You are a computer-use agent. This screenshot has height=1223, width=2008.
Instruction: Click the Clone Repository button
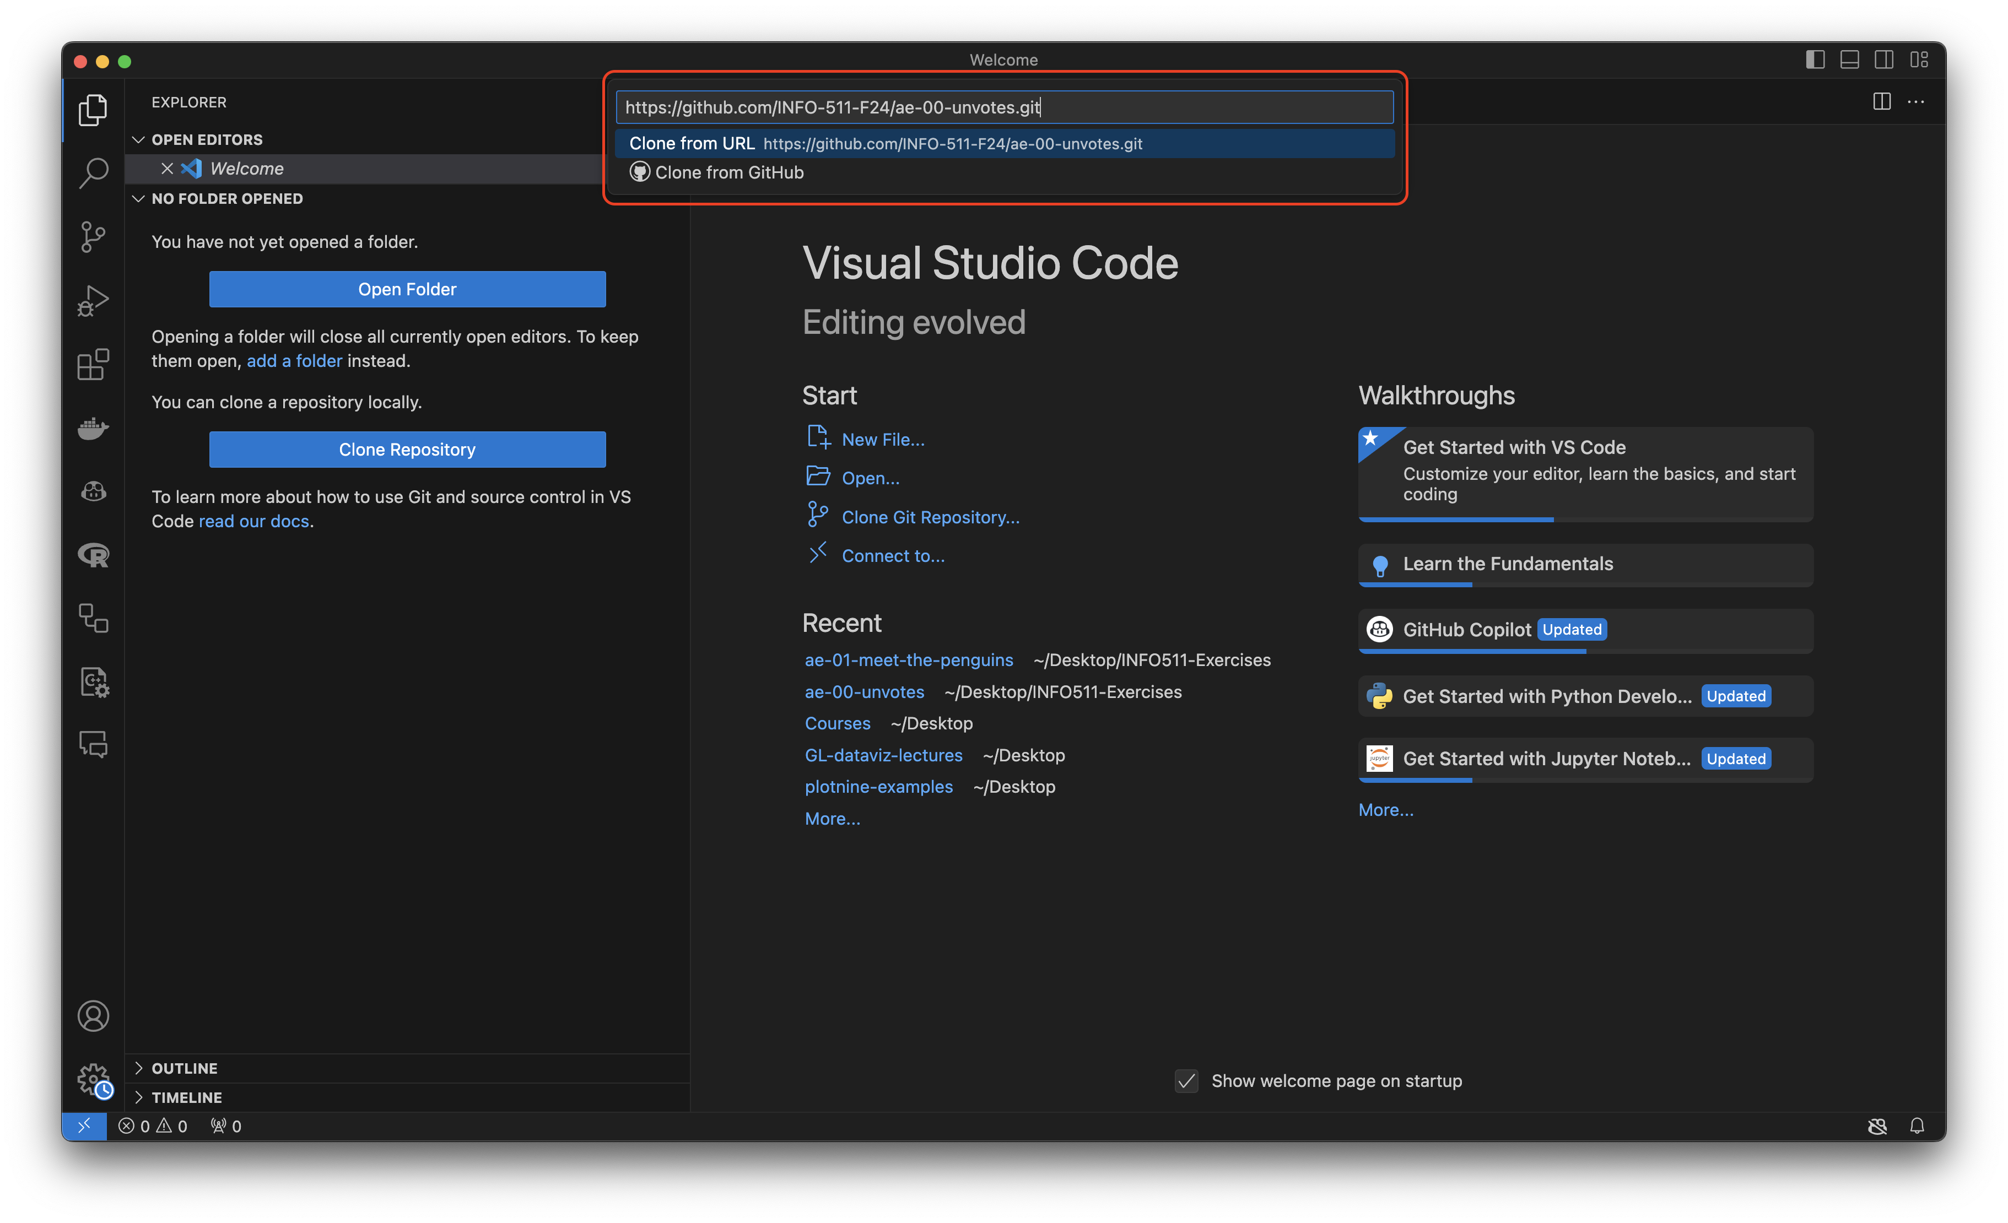[x=407, y=449]
